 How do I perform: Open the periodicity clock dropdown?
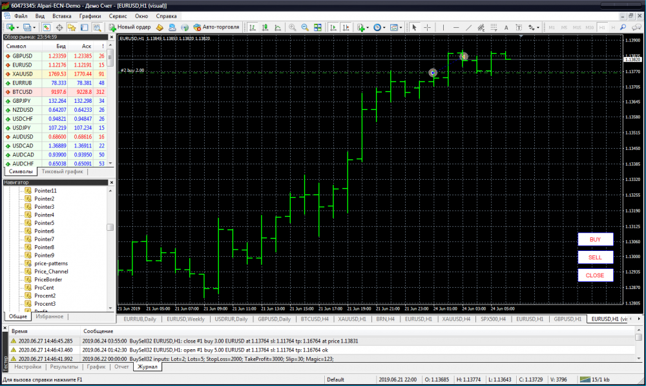pyautogui.click(x=379, y=27)
